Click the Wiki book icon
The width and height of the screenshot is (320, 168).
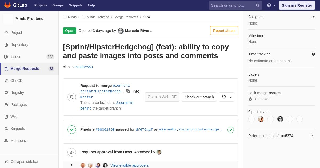[6, 117]
